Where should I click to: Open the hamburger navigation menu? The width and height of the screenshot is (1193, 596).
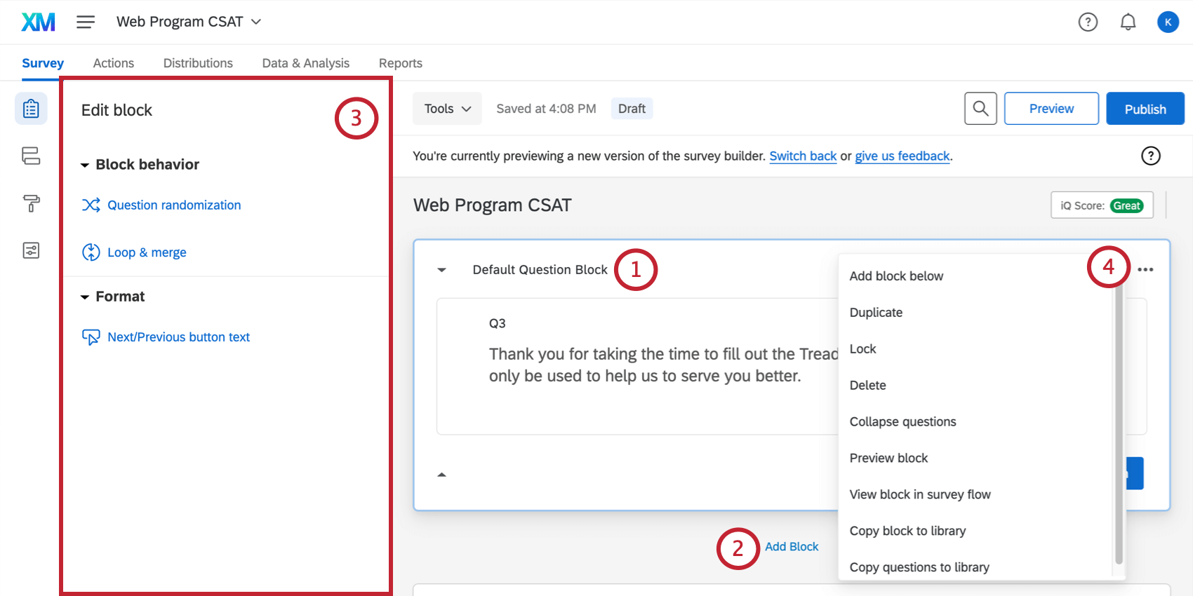pos(86,22)
